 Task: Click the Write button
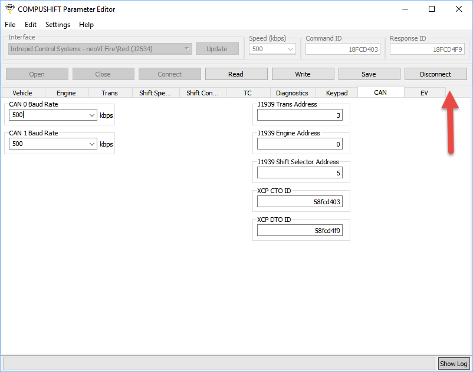(x=303, y=74)
